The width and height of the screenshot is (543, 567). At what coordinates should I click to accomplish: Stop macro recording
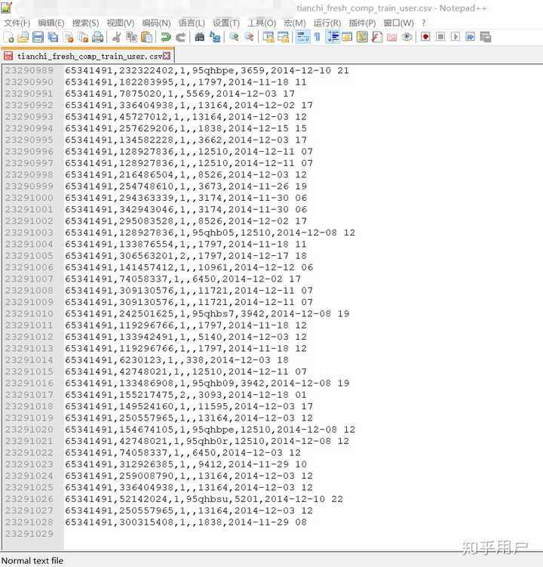tap(440, 37)
